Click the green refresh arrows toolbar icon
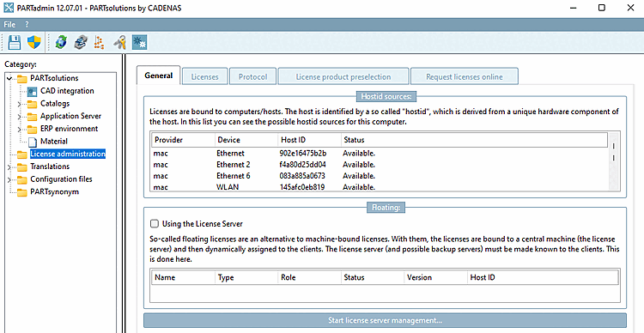This screenshot has height=333, width=644. tap(61, 42)
